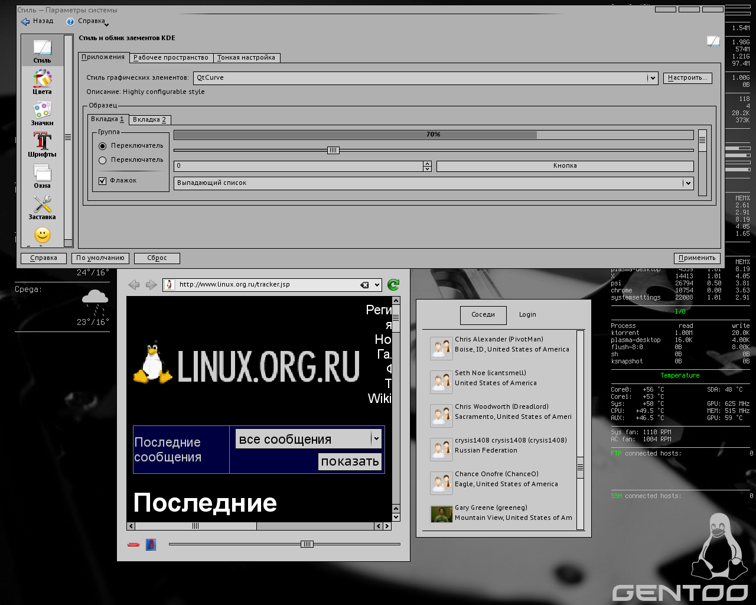The width and height of the screenshot is (756, 605).
Task: Click the Сброс reset button
Action: click(x=157, y=258)
